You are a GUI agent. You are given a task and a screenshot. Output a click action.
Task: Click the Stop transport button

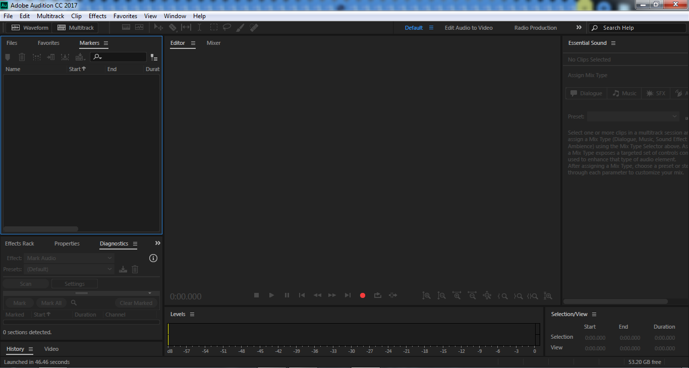[x=256, y=295]
